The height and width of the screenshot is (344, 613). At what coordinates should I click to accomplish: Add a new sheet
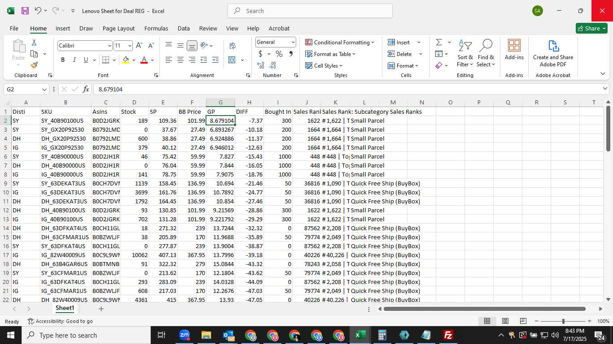pos(101,309)
